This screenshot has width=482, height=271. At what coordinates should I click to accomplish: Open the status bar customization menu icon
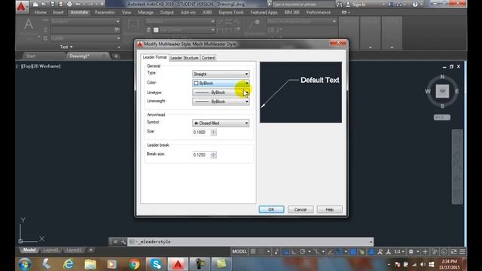(462, 251)
